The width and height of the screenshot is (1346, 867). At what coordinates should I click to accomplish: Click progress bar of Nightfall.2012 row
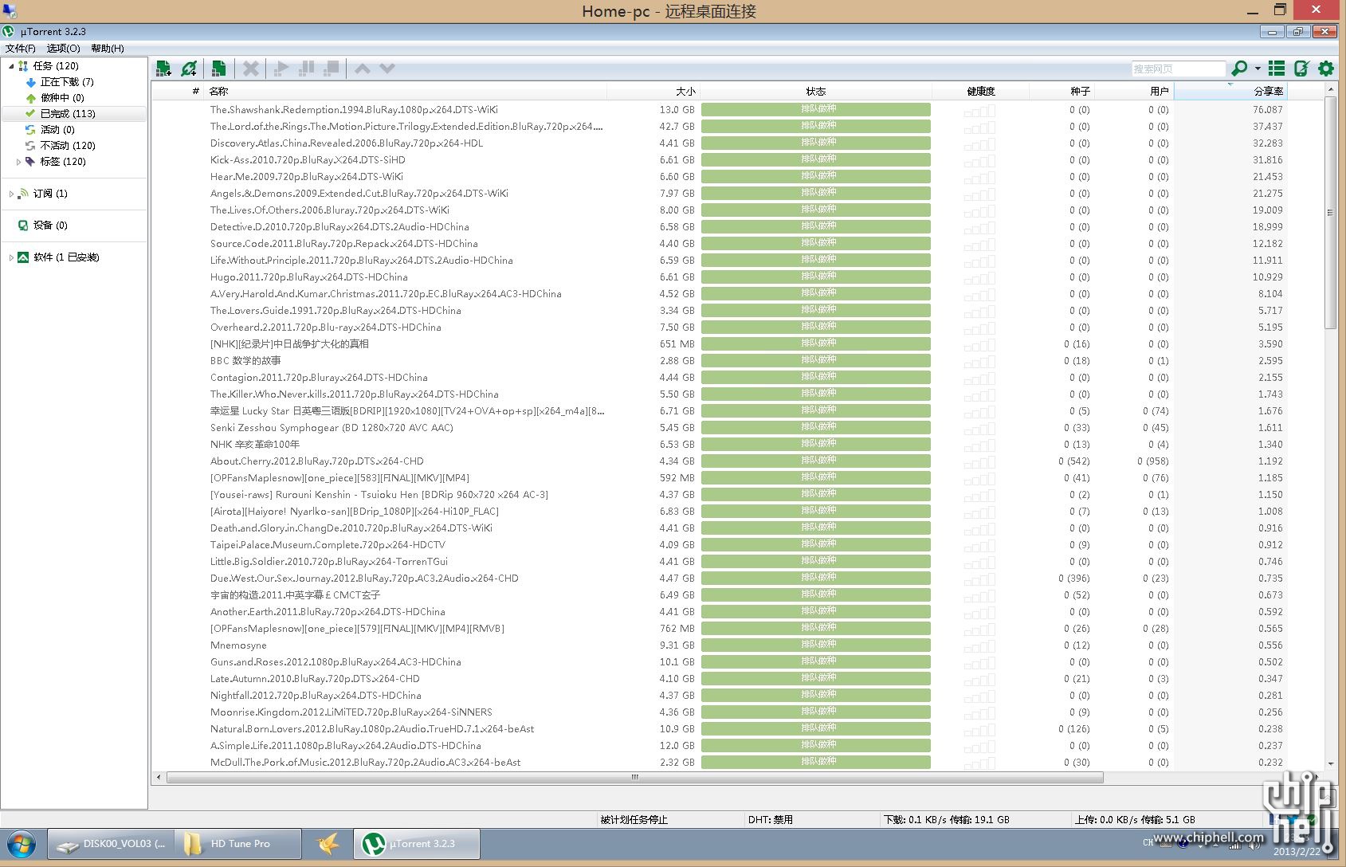coord(816,696)
